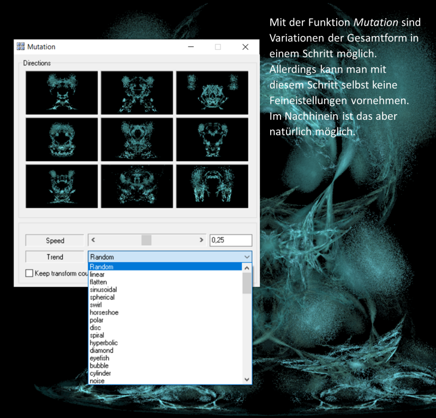The height and width of the screenshot is (418, 436).
Task: Choose eyefish in the Trend list
Action: [165, 358]
